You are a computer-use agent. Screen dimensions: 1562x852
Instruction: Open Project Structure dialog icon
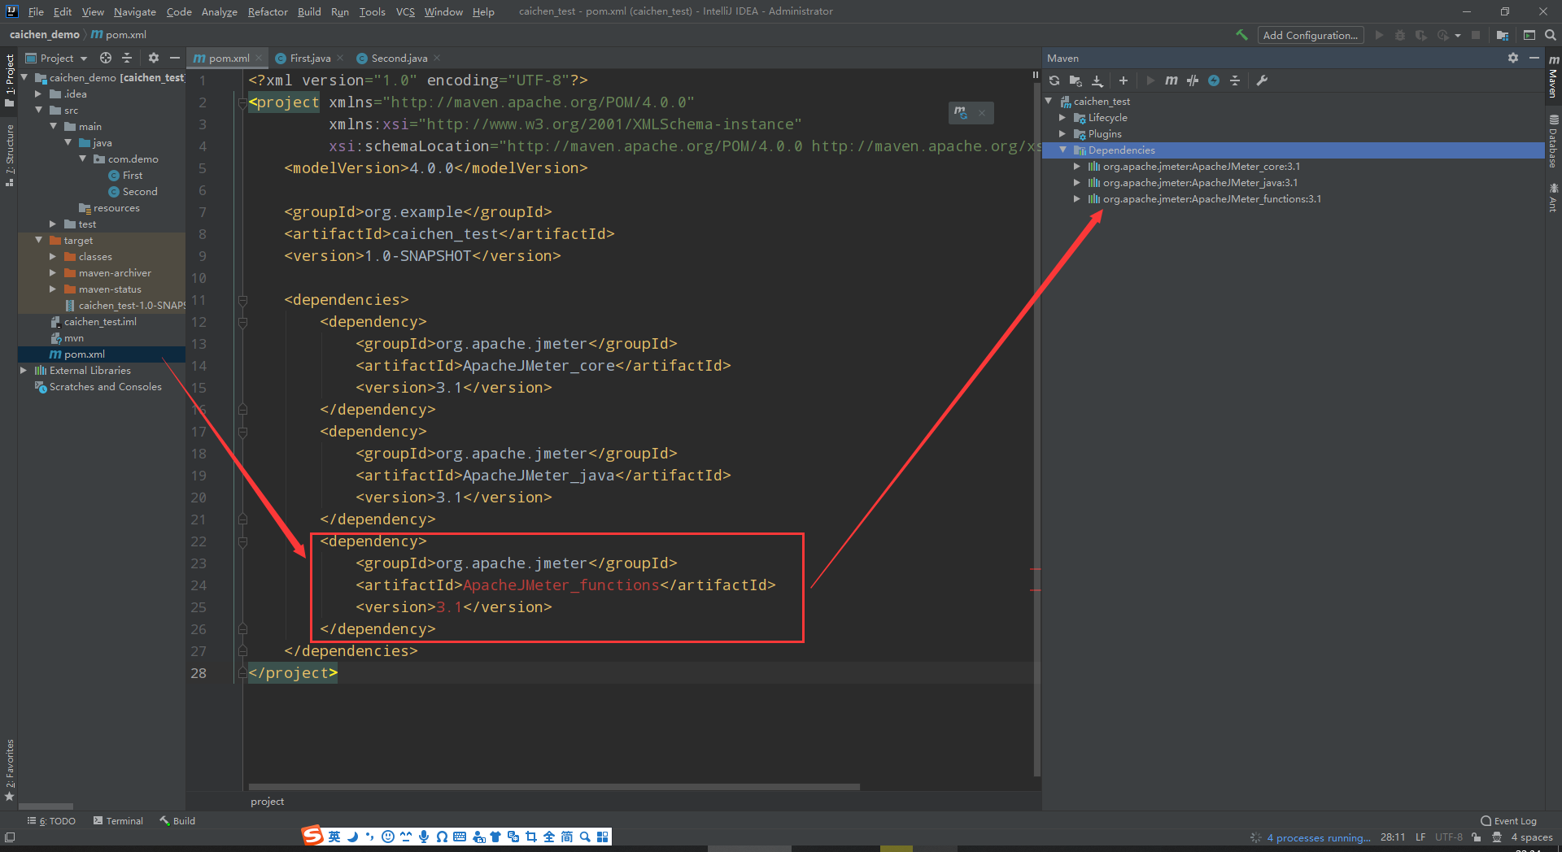point(1503,35)
